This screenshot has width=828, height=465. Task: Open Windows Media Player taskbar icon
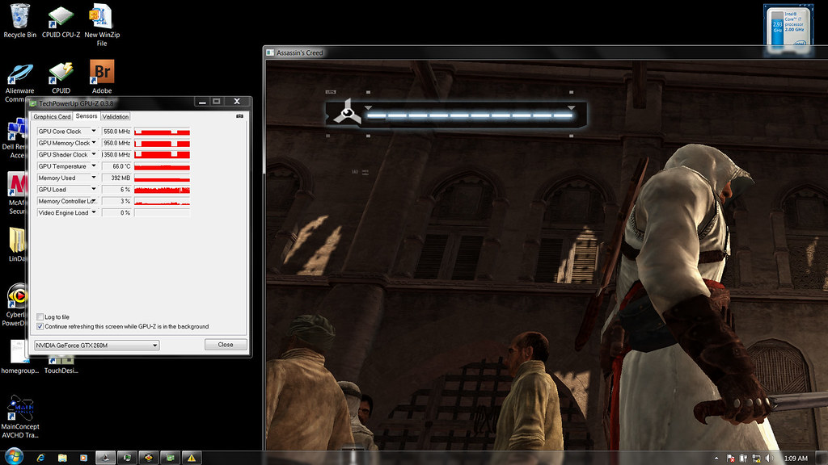pos(83,458)
